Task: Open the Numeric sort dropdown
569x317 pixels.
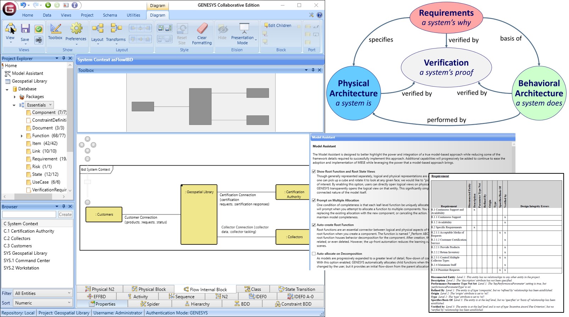Action: [43, 303]
